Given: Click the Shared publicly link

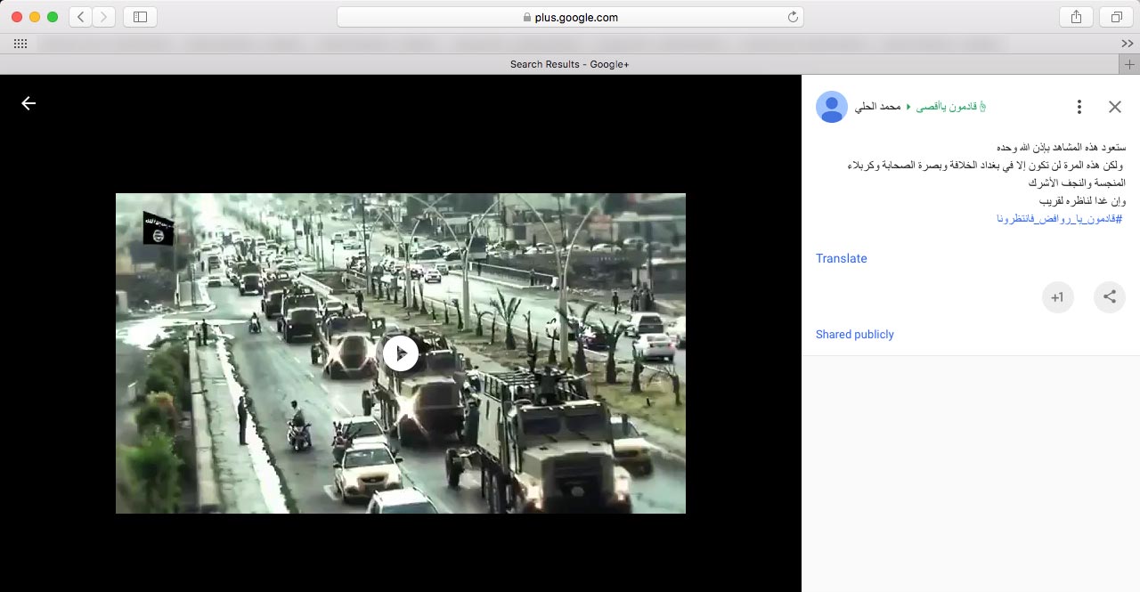Looking at the screenshot, I should [854, 335].
